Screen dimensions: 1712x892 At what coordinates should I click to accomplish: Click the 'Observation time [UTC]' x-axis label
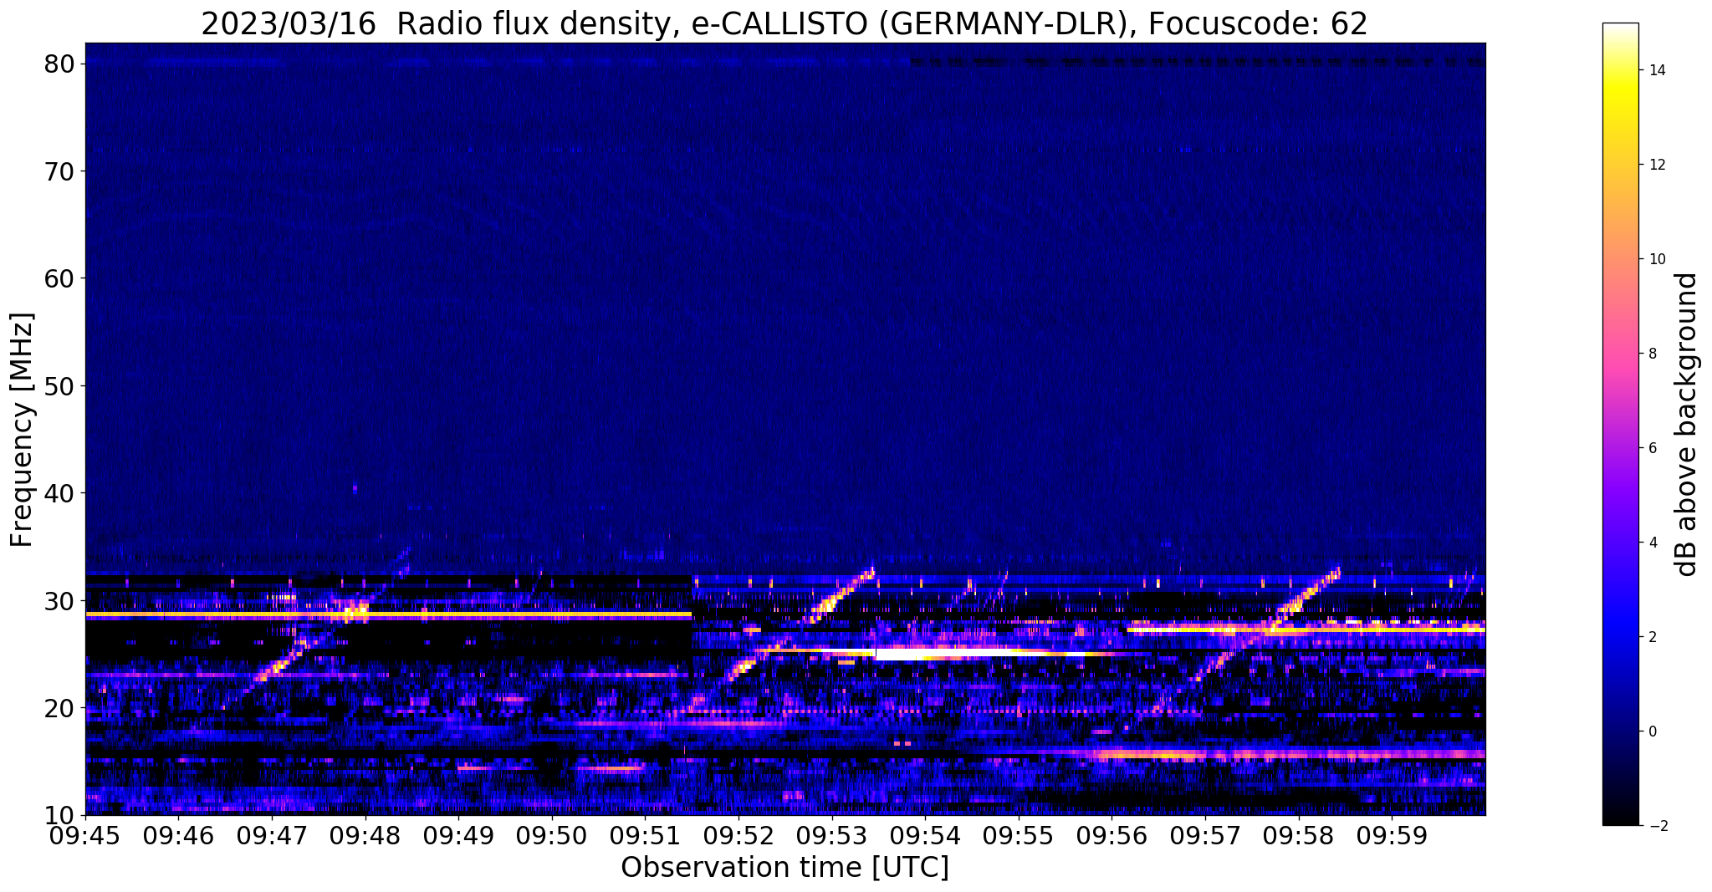pyautogui.click(x=784, y=868)
